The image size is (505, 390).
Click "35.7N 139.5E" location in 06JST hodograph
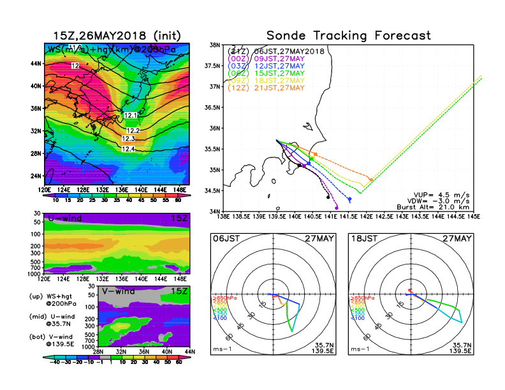[x=323, y=348]
